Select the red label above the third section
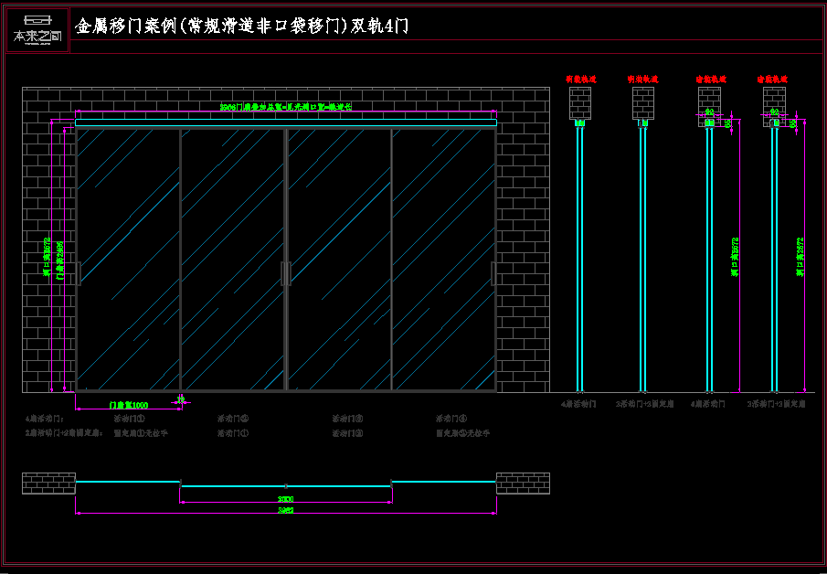This screenshot has height=574, width=827. 710,80
